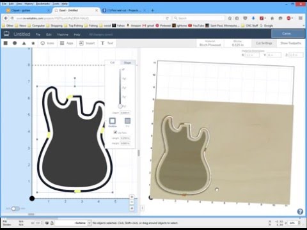The width and height of the screenshot is (307, 230).
Task: Go back with browser back arrow
Action: click(x=6, y=18)
